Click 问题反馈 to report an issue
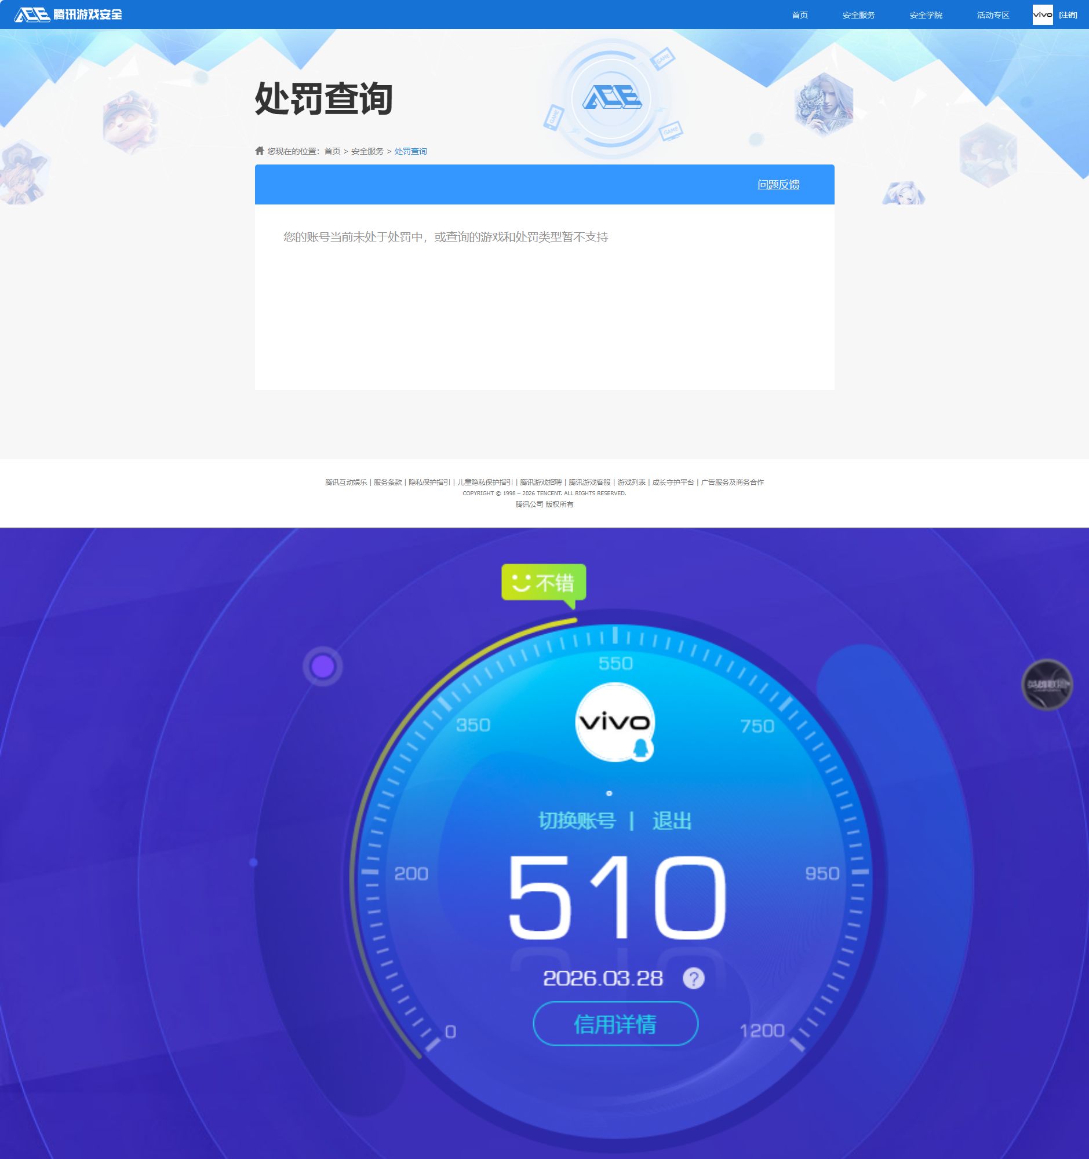Screen dimensions: 1089x1159 click(780, 184)
